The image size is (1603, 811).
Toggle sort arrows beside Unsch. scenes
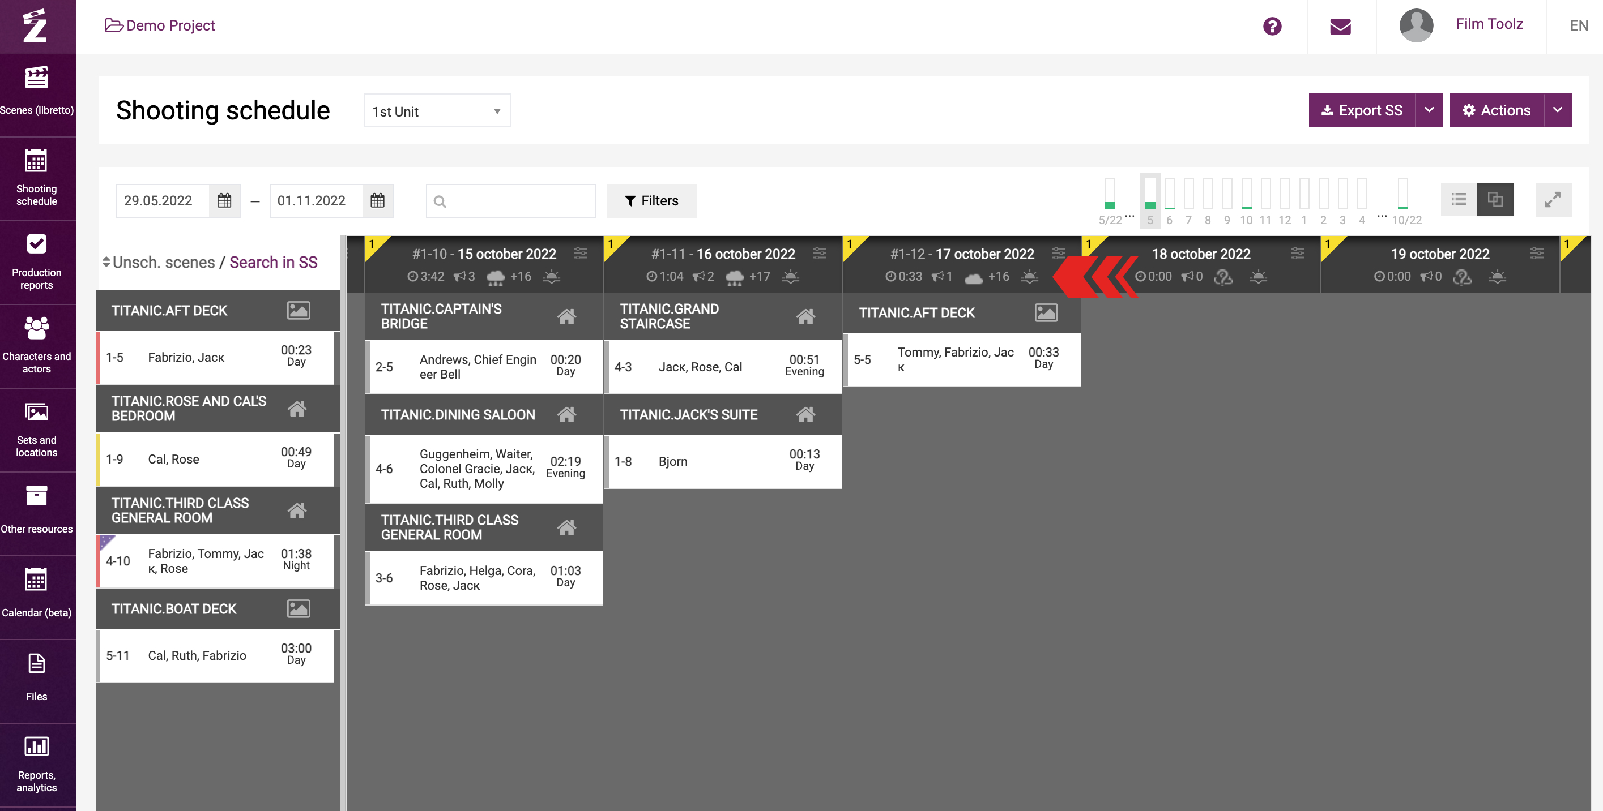[x=106, y=262]
